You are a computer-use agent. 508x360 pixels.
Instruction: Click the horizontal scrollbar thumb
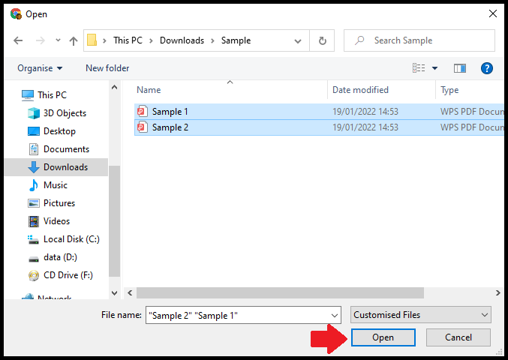pos(280,292)
